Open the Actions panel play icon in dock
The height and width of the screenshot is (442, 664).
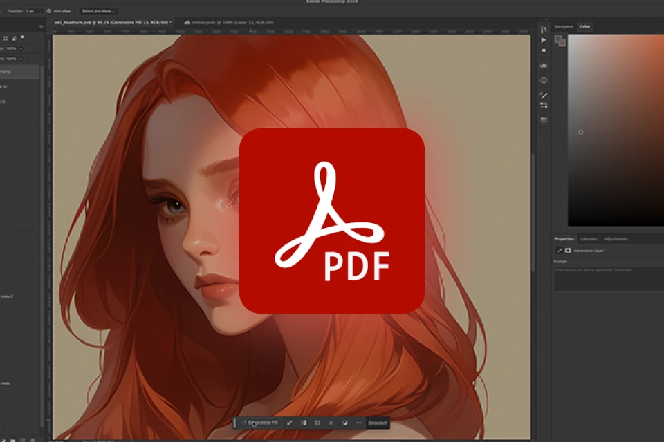(544, 40)
